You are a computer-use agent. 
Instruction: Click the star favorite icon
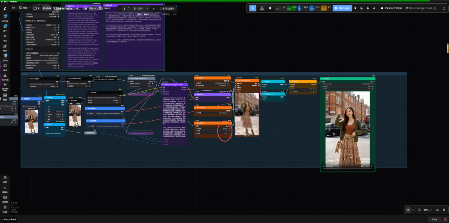point(355,8)
